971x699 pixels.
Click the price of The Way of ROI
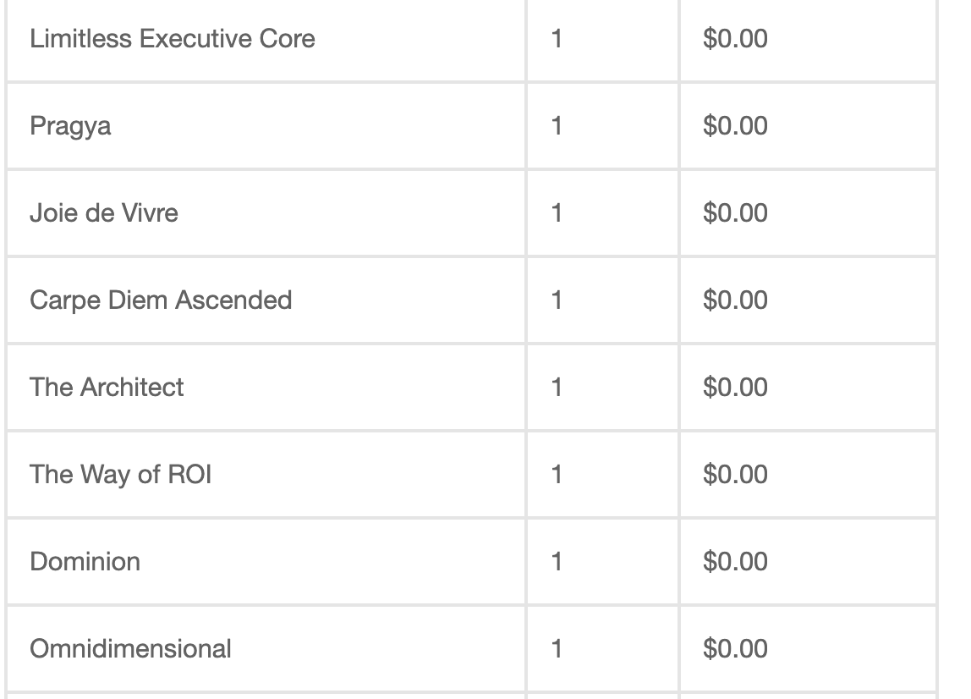tap(735, 474)
